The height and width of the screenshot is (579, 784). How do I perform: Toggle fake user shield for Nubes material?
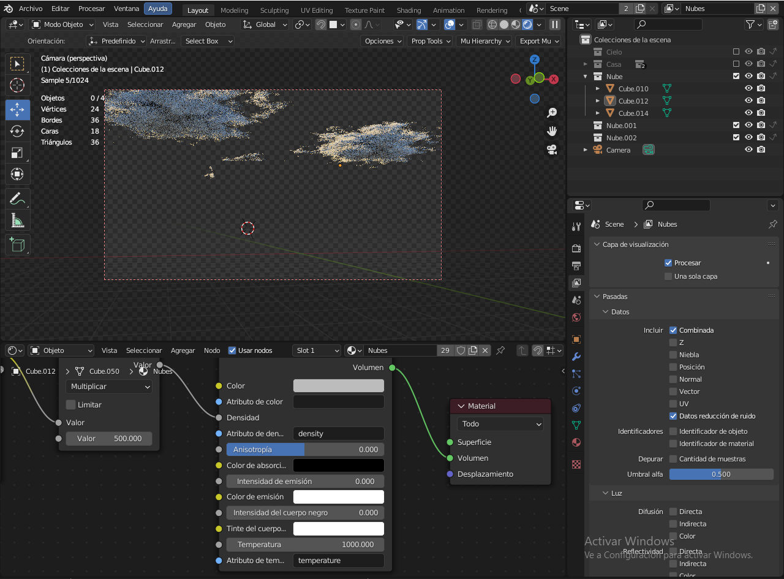pyautogui.click(x=461, y=350)
